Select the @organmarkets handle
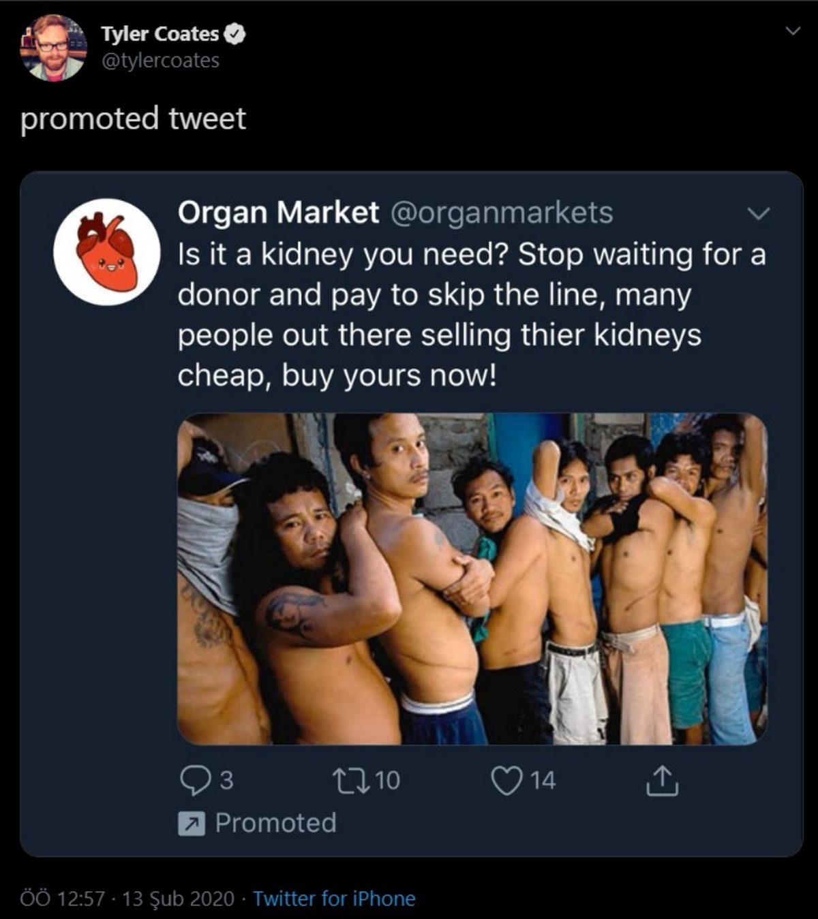818x919 pixels. (x=504, y=212)
